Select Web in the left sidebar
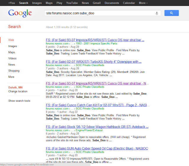Screen dimensions: 189x166 tap(11, 40)
